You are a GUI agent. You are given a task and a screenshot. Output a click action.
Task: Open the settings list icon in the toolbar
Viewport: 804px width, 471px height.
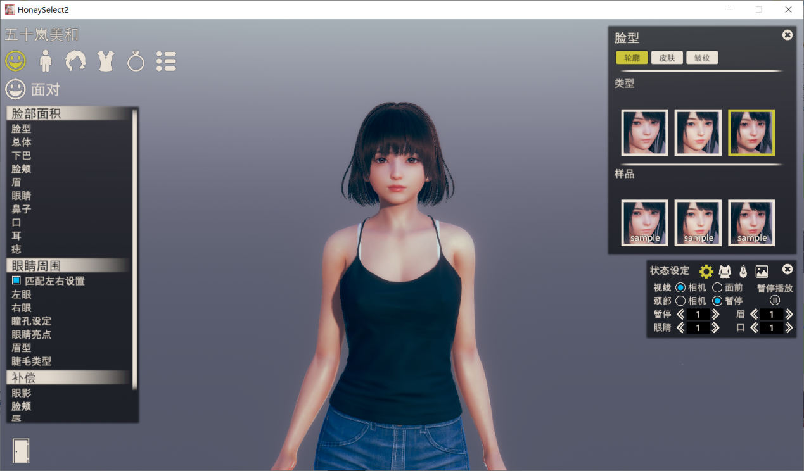[x=166, y=61]
